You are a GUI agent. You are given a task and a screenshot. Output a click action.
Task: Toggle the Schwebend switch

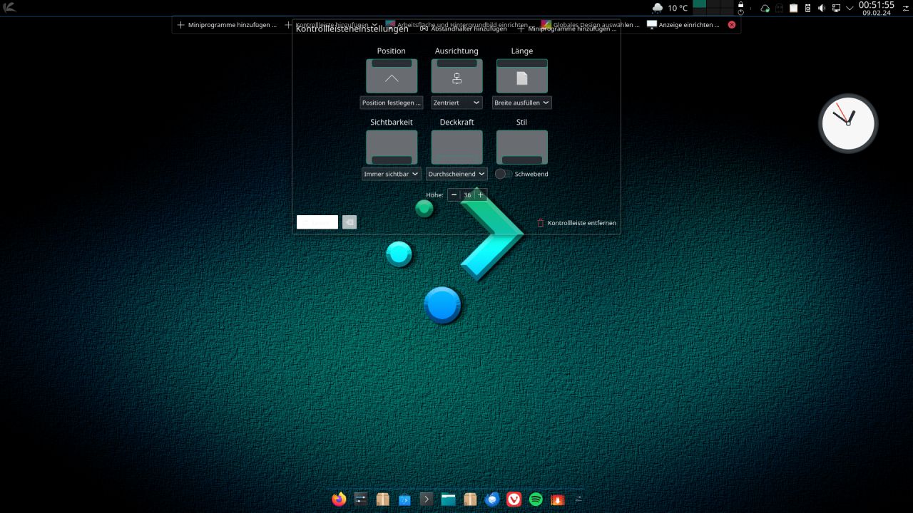pos(504,174)
